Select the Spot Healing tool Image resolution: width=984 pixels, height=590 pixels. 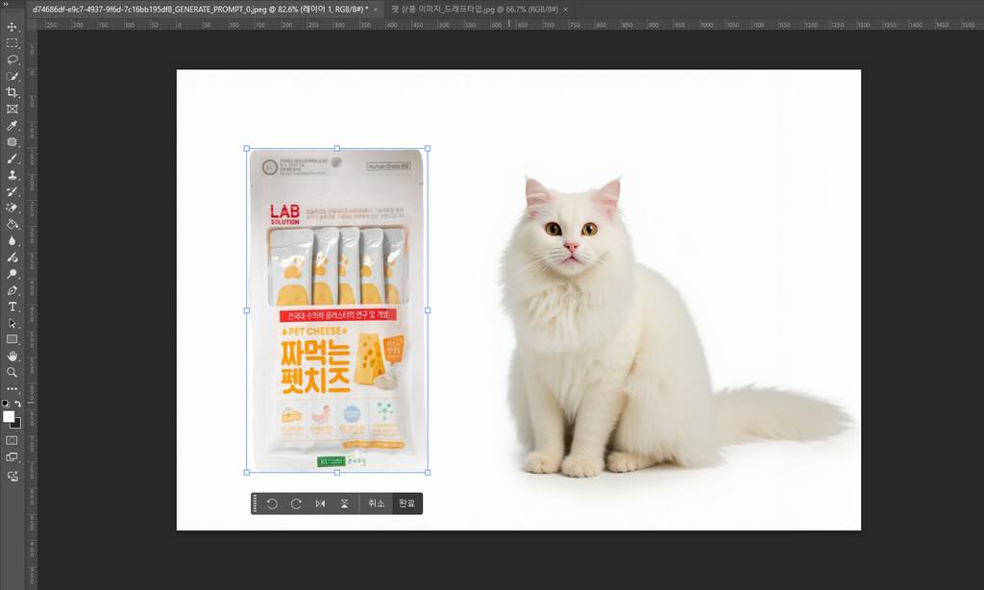(12, 142)
